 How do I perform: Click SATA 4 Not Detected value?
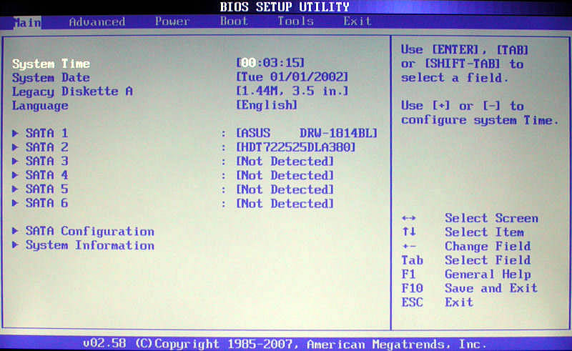285,176
